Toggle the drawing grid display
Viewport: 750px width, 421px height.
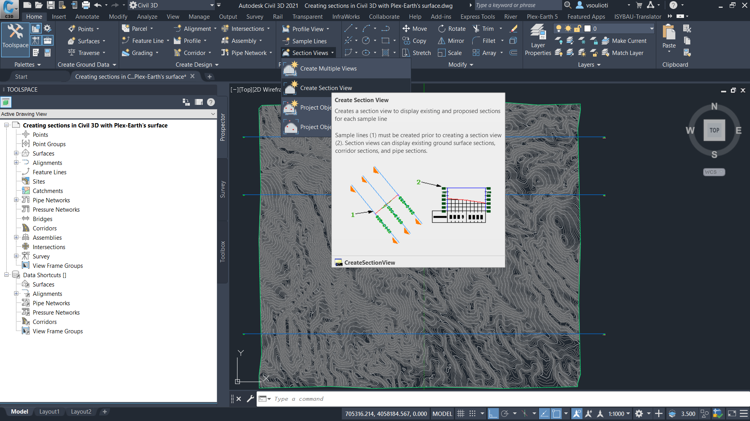(x=461, y=414)
